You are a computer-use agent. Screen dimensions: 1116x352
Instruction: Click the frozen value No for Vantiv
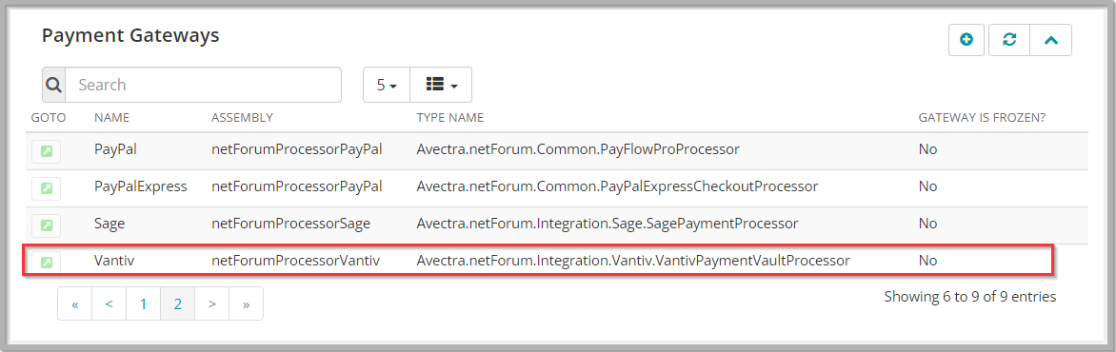click(x=927, y=261)
